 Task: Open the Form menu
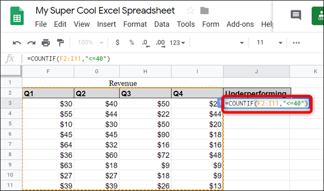click(210, 24)
